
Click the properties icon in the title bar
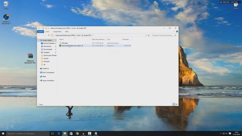coord(43,28)
